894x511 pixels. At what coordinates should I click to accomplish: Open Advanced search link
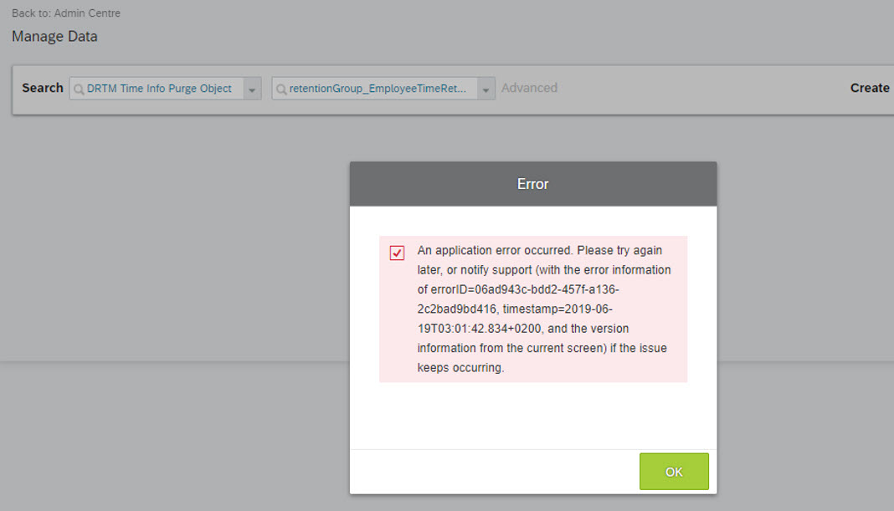(x=529, y=88)
